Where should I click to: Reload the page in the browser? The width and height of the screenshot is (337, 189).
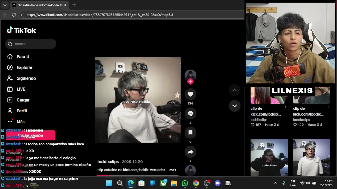click(x=14, y=15)
